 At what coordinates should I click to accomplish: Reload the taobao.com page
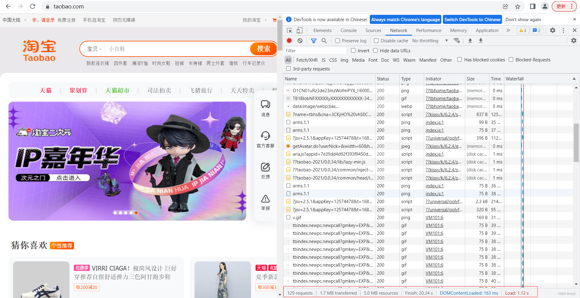click(x=33, y=6)
